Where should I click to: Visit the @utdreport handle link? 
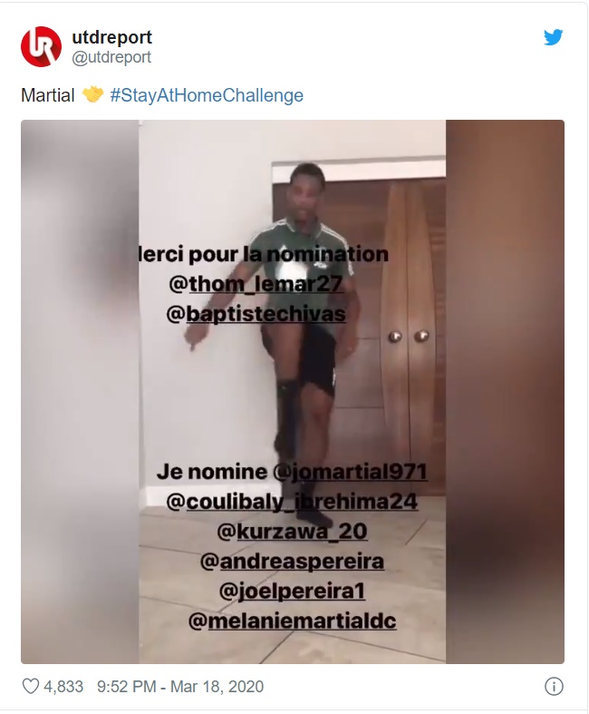(111, 57)
